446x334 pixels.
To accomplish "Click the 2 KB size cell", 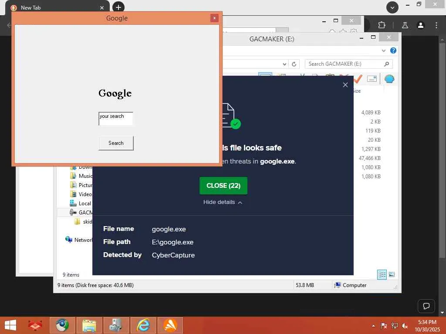I will [375, 122].
